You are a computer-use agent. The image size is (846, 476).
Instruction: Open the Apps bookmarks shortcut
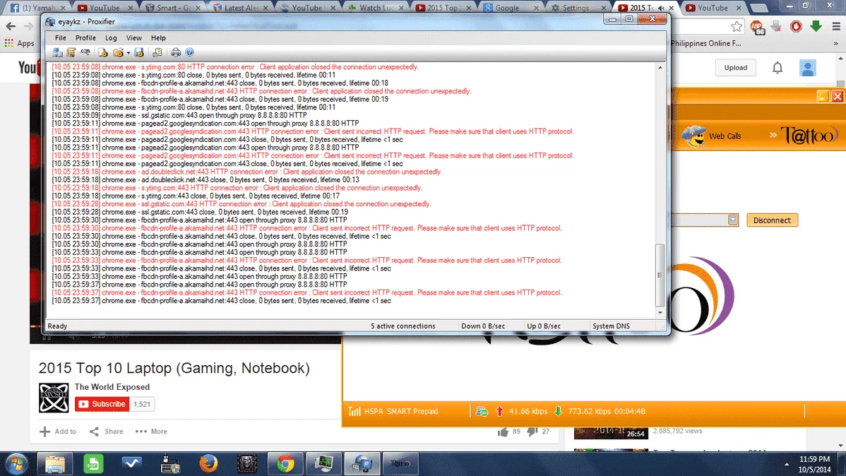(x=20, y=43)
